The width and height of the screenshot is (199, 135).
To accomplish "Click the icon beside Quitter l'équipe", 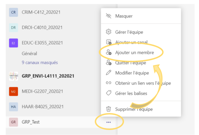I will point(109,62).
